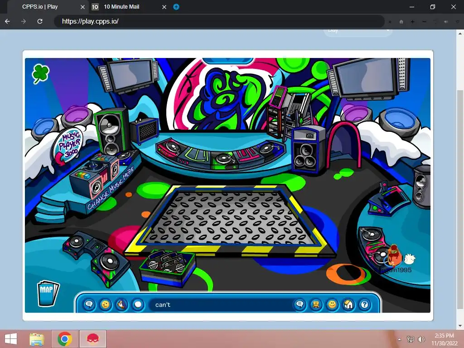
Task: Reload the play.cpps.io page
Action: [x=40, y=21]
